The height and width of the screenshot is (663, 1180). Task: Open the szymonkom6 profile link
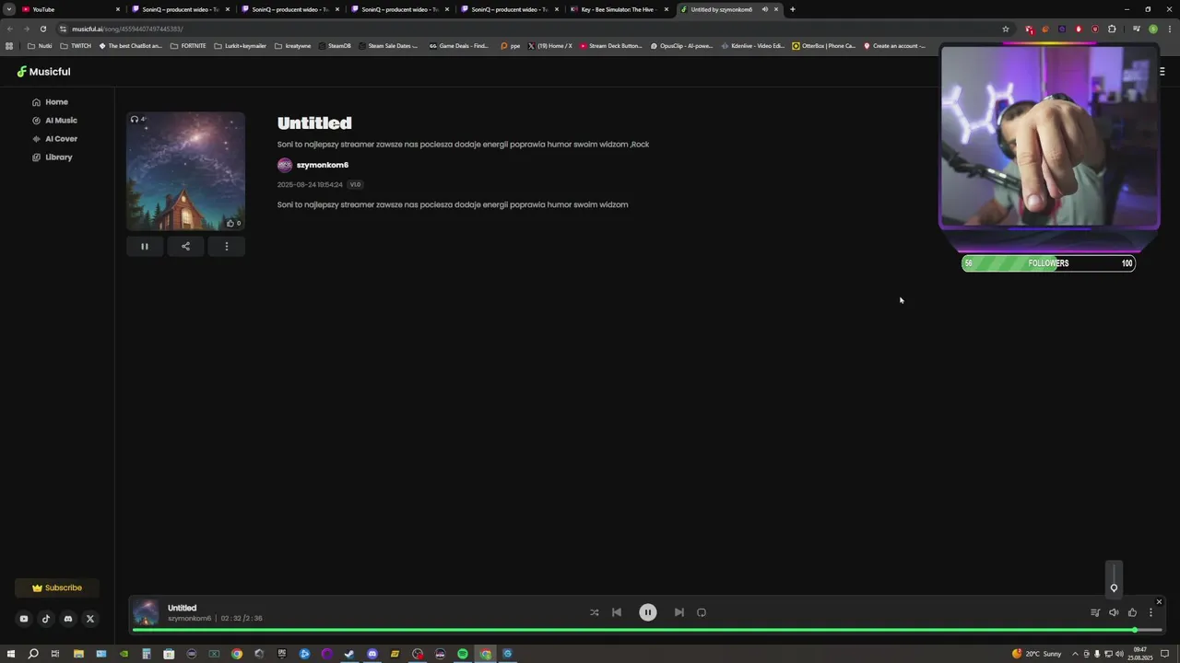323,165
